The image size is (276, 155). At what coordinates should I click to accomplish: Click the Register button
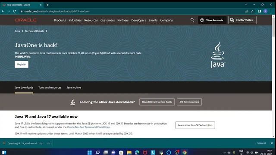[x=22, y=64]
